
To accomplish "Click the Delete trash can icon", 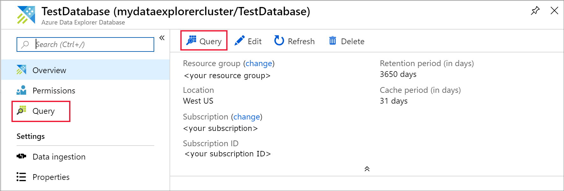I will coord(332,41).
